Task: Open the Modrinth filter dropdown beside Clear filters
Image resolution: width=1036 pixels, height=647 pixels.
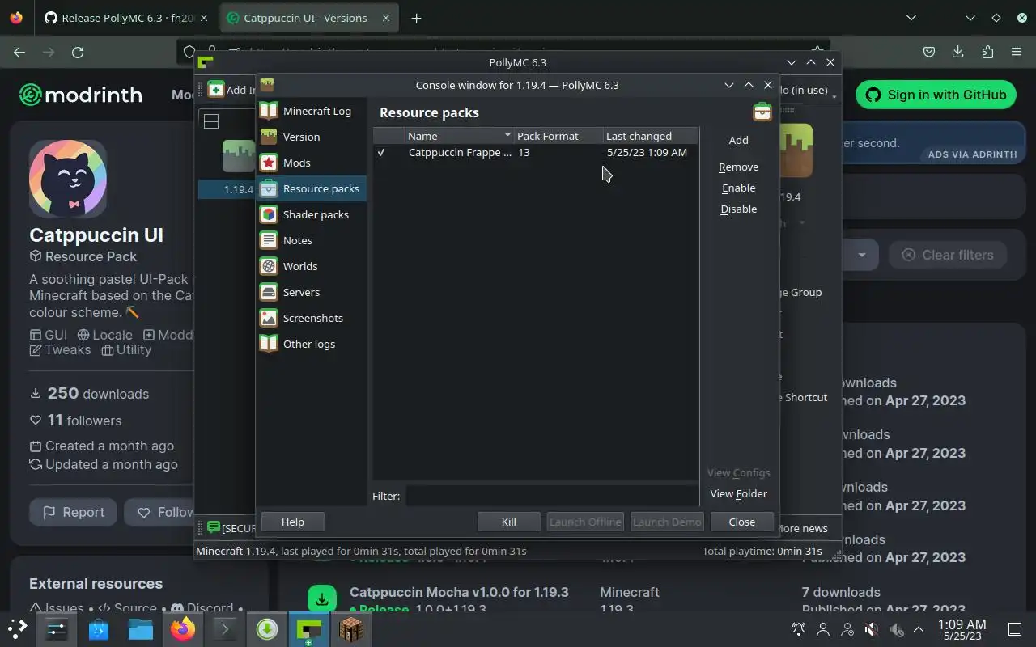Action: coord(861,255)
